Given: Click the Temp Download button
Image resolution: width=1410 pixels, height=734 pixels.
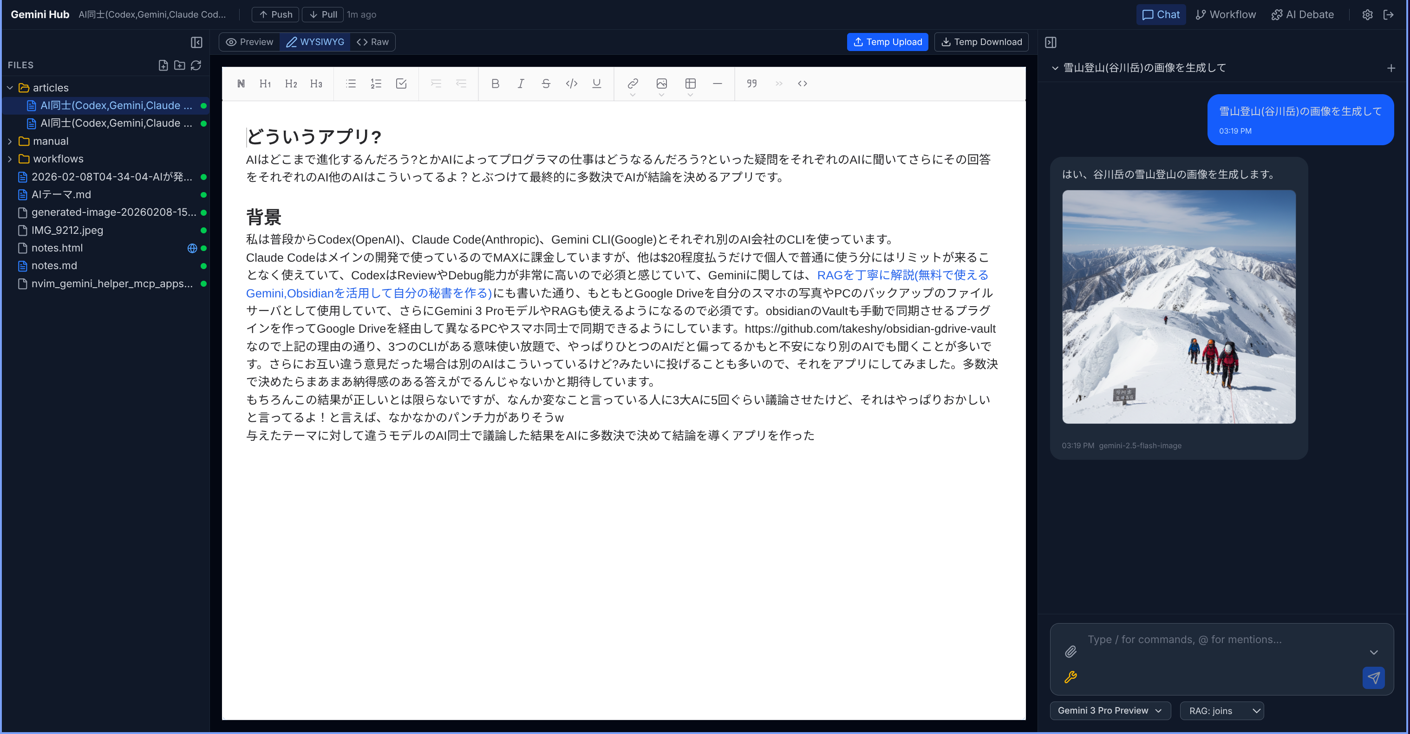Looking at the screenshot, I should tap(980, 42).
